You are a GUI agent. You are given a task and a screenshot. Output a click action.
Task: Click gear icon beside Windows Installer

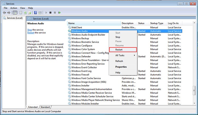pyautogui.click(x=69, y=85)
